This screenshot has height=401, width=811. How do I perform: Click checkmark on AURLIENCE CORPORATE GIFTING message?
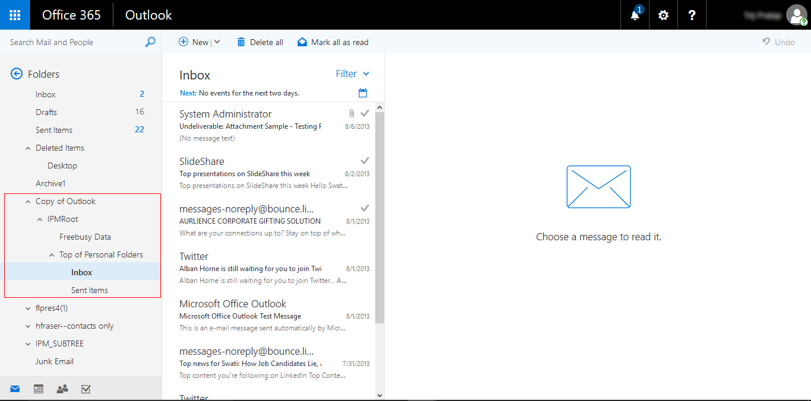[365, 208]
